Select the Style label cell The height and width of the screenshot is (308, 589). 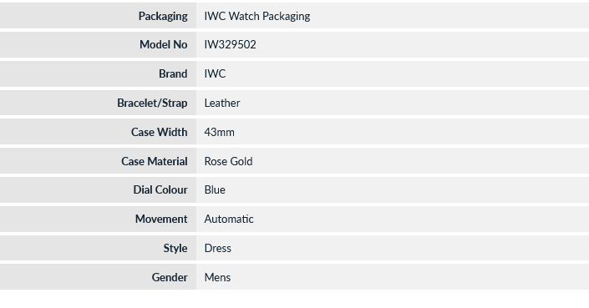98,248
